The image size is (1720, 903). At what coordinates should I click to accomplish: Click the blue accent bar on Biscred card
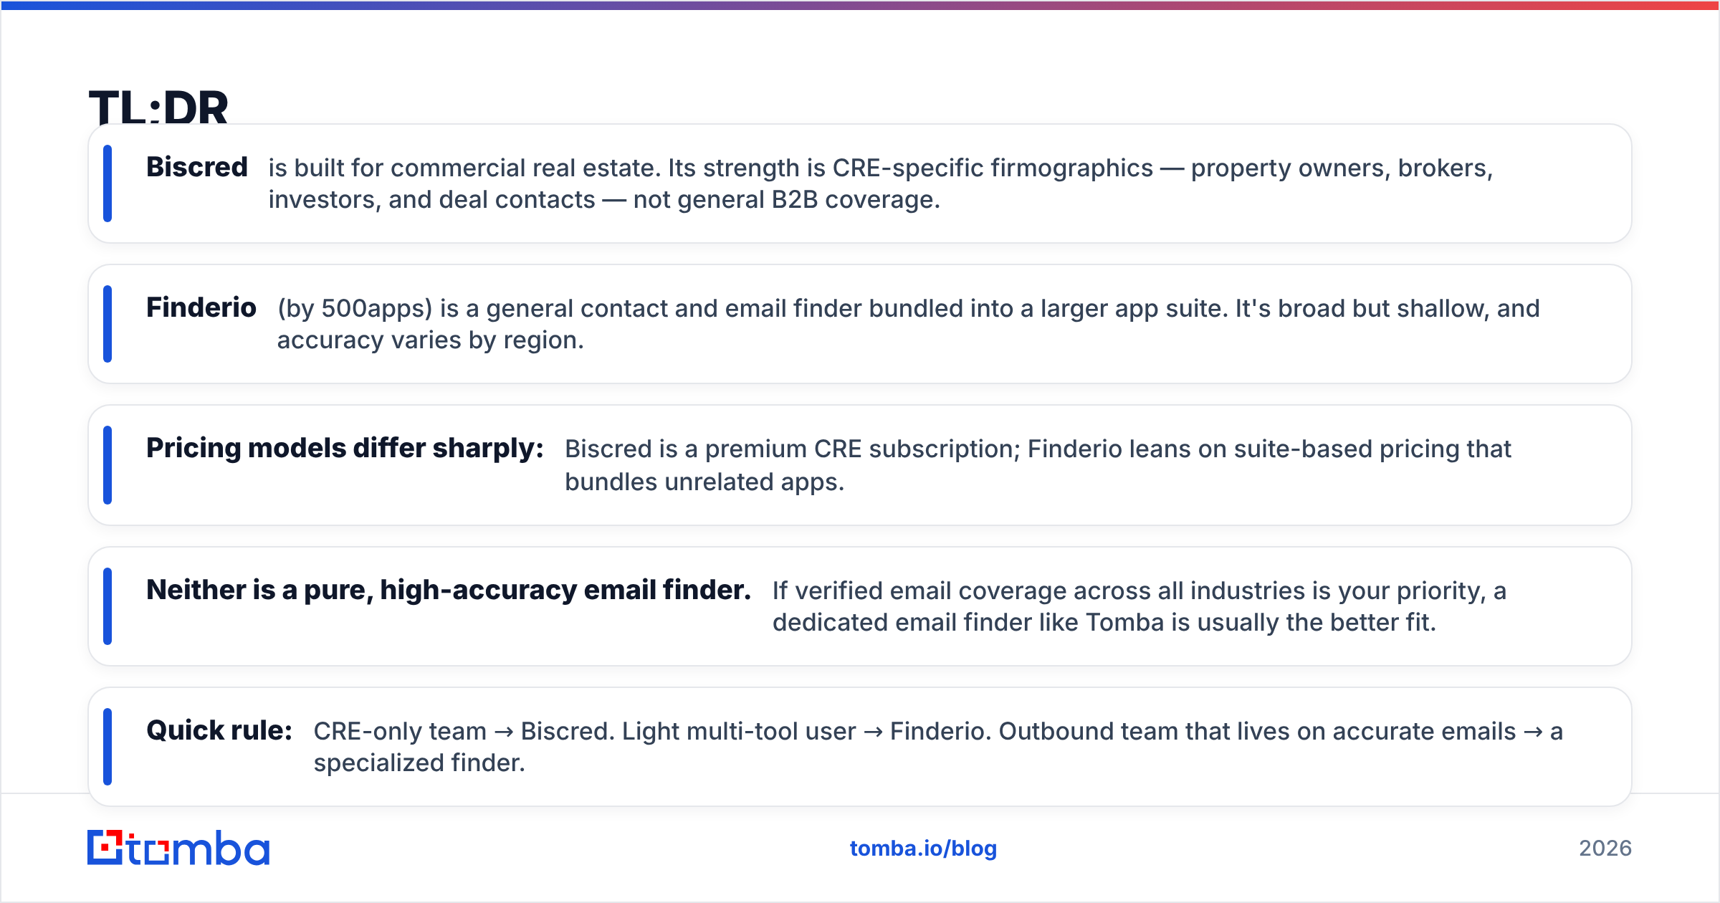coord(107,183)
